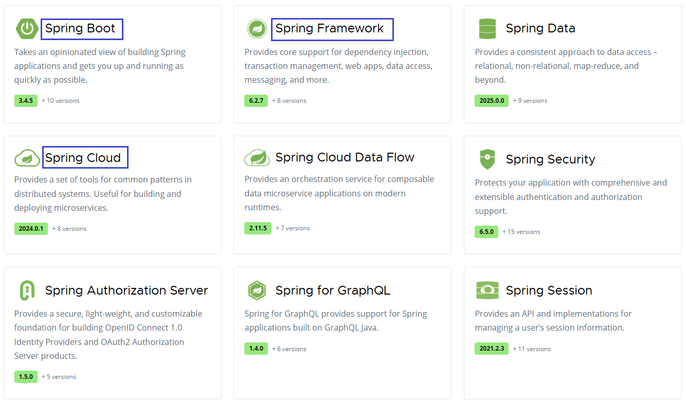Image resolution: width=686 pixels, height=401 pixels.
Task: Click the Spring Boot description paragraph
Action: point(100,66)
